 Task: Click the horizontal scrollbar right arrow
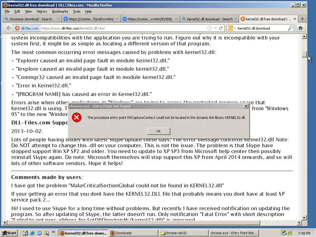tap(299, 223)
